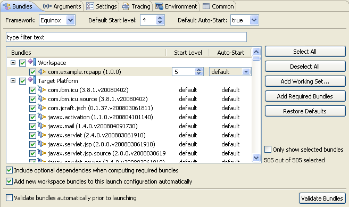Click the com.jcraft.jsch bundle icon

click(41, 108)
